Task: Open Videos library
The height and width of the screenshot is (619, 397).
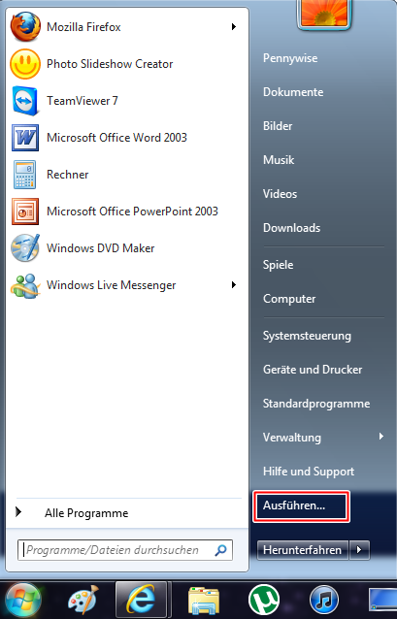Action: (x=280, y=194)
